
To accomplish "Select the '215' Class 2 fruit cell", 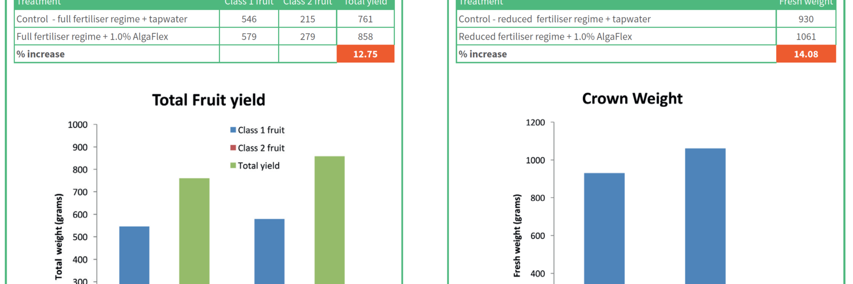I will [x=308, y=19].
